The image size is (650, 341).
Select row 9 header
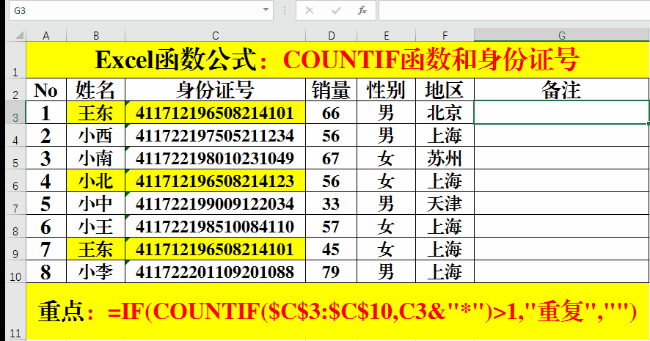[15, 249]
